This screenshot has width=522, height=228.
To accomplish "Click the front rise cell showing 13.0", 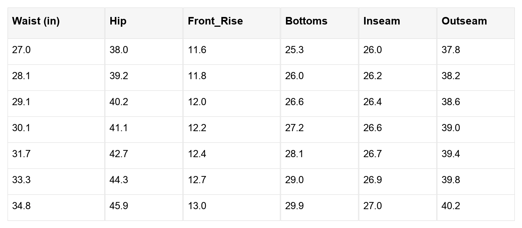I will click(232, 207).
